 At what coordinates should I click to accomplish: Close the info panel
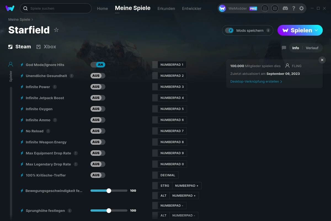[322, 60]
